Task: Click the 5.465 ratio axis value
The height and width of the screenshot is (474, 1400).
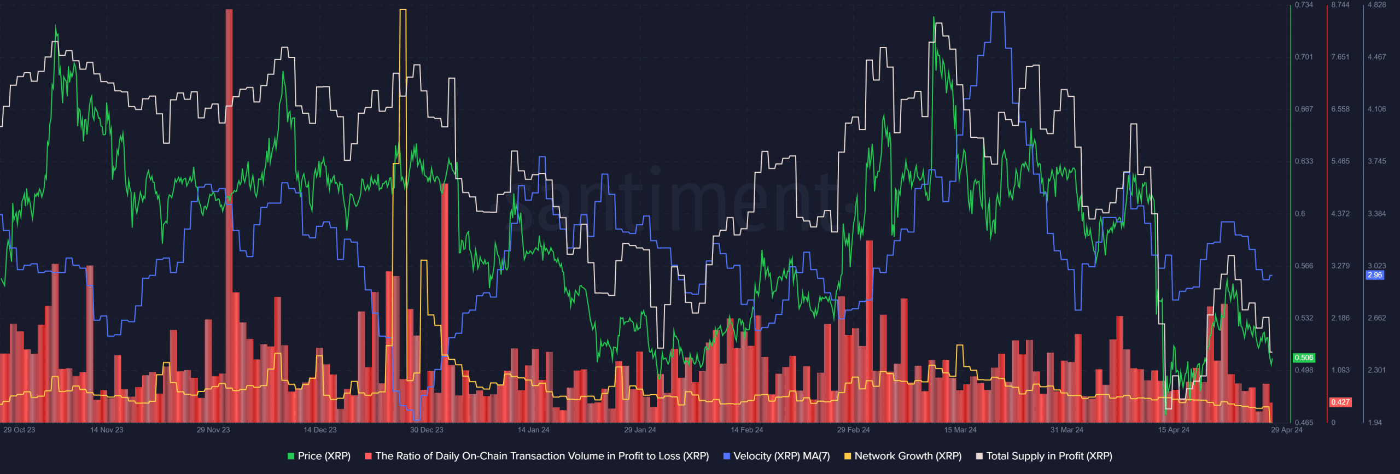Action: 1340,161
